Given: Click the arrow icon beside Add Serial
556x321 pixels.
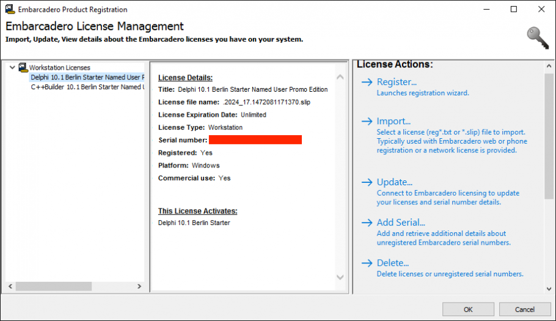Looking at the screenshot, I should (x=367, y=223).
